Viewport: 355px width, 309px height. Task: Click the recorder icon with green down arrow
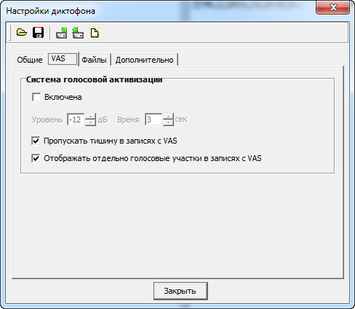(62, 33)
